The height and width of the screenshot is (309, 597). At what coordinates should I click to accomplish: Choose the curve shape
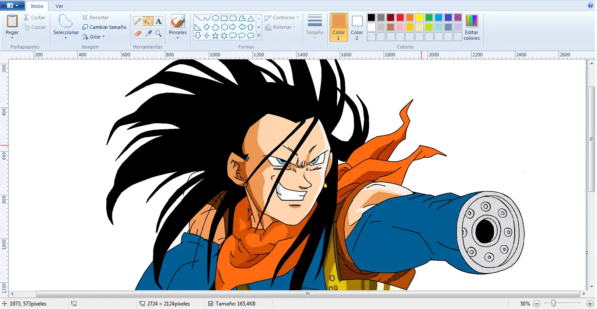tap(206, 18)
